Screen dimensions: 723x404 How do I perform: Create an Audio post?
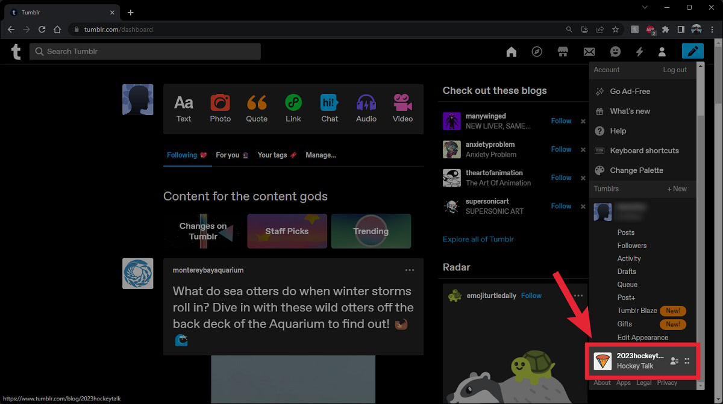click(366, 108)
